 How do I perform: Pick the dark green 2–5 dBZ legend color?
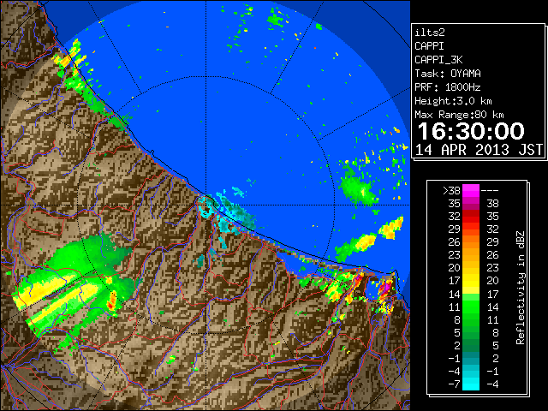pos(471,345)
